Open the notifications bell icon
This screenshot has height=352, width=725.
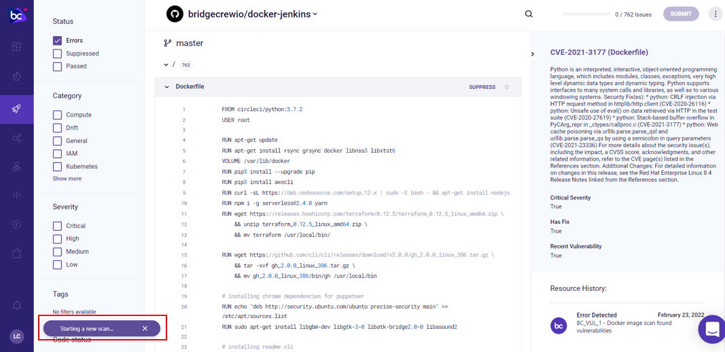coord(16,305)
